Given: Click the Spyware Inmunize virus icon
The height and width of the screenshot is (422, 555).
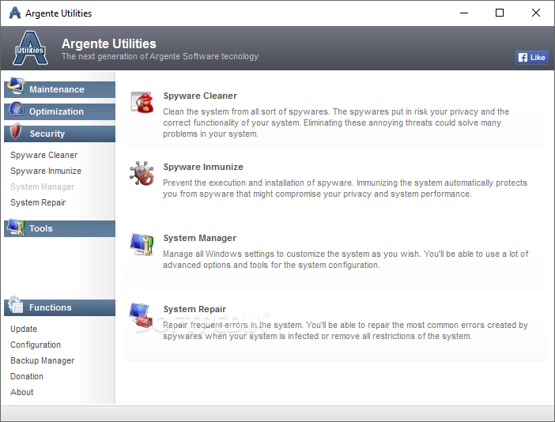Looking at the screenshot, I should [142, 173].
